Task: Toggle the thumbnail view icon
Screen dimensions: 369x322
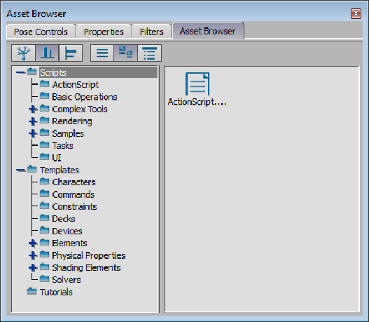Action: 125,53
